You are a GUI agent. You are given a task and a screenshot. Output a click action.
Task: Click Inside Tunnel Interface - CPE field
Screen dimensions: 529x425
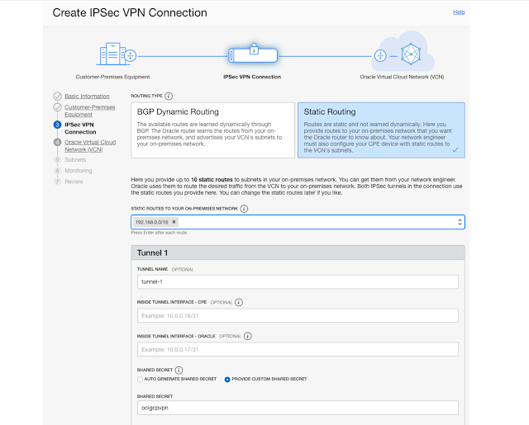click(298, 315)
